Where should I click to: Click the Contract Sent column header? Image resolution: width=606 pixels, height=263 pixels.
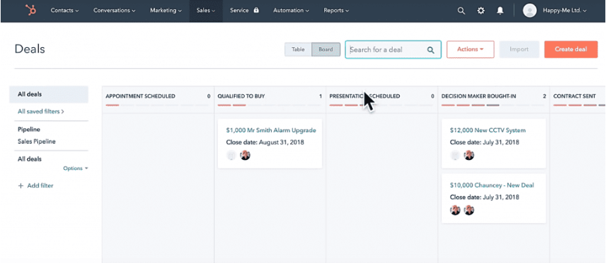(574, 96)
